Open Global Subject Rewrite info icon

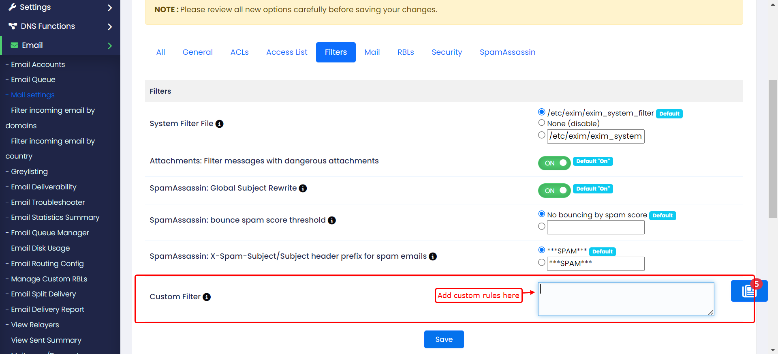point(303,188)
